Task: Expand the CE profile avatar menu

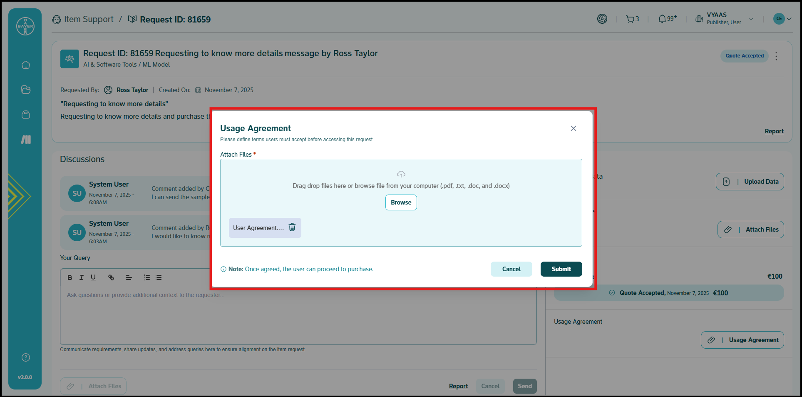Action: click(x=782, y=19)
